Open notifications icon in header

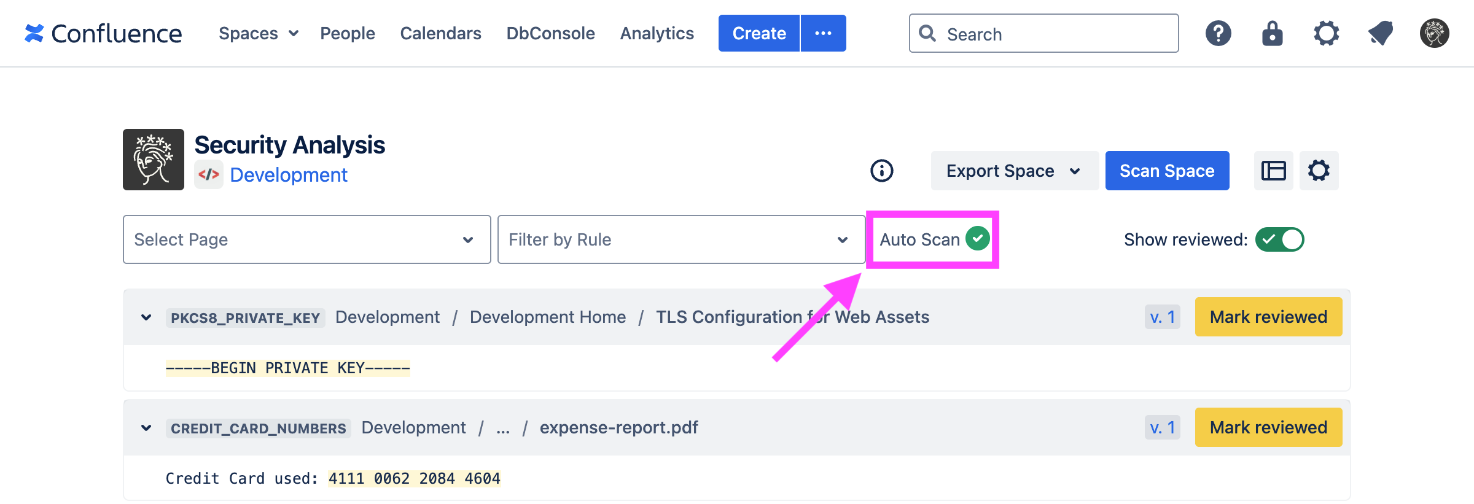tap(1380, 33)
